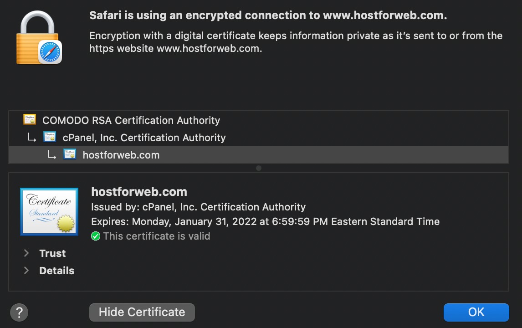Click the padlock Safari icon
This screenshot has width=522, height=328.
tap(39, 37)
